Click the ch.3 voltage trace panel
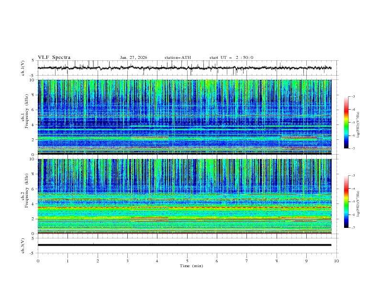 point(188,246)
